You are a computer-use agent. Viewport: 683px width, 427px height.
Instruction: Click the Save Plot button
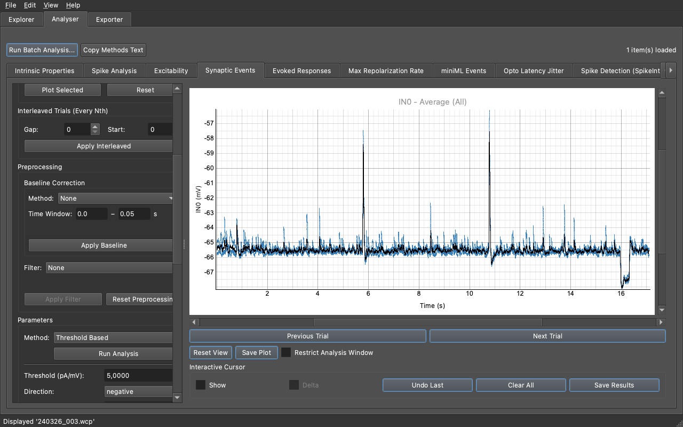pos(257,353)
